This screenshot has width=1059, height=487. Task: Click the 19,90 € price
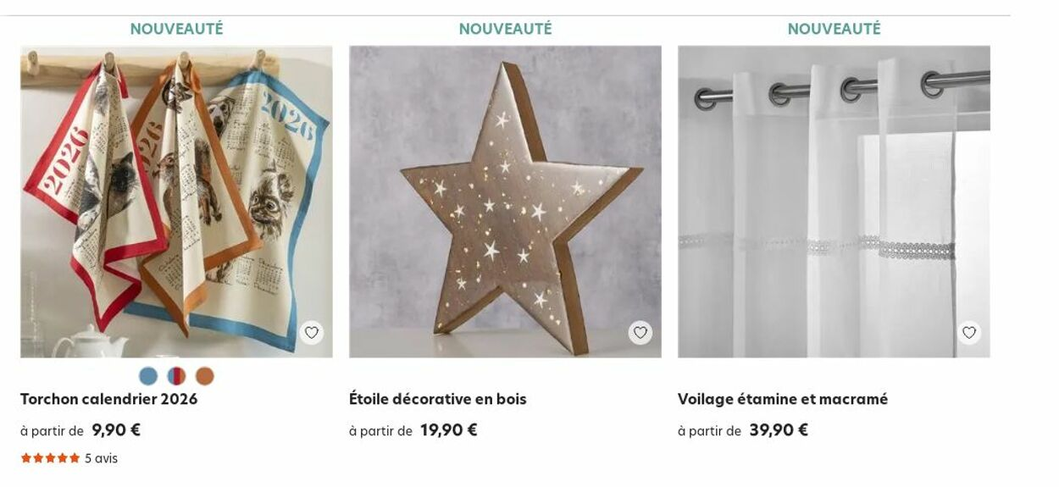coord(448,430)
